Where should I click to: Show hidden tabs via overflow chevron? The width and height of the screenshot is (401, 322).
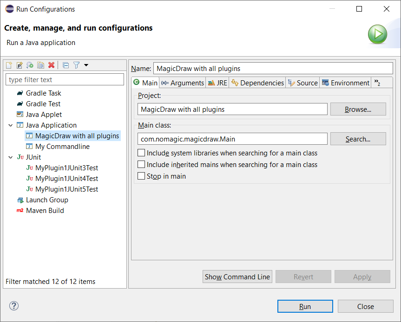click(377, 83)
